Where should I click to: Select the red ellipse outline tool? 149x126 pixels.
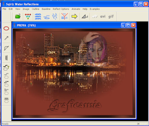pyautogui.click(x=6, y=28)
